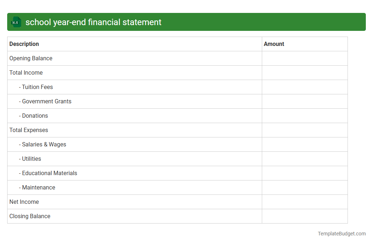Screen dimensions: 373x244
Task: Open the TemplateBudget.com link
Action: [341, 234]
